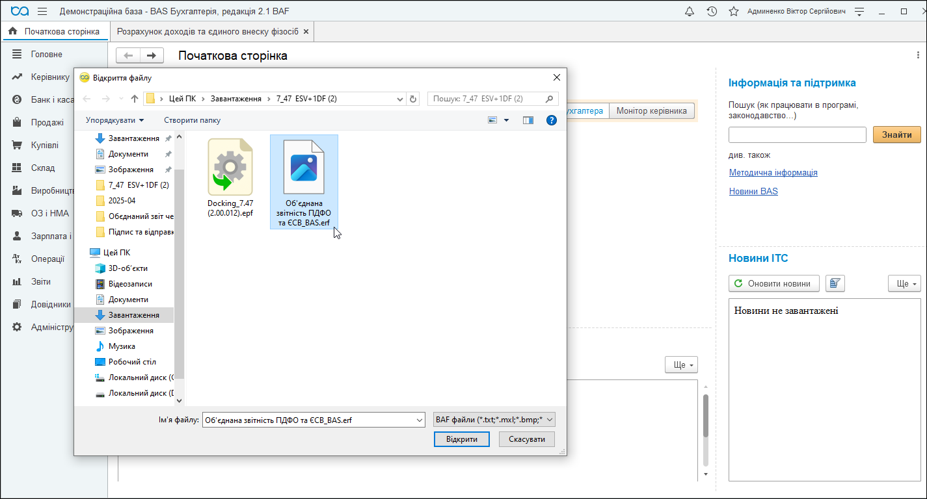This screenshot has width=927, height=499.
Task: Click Зарплата sidebar person icon
Action: pos(18,237)
